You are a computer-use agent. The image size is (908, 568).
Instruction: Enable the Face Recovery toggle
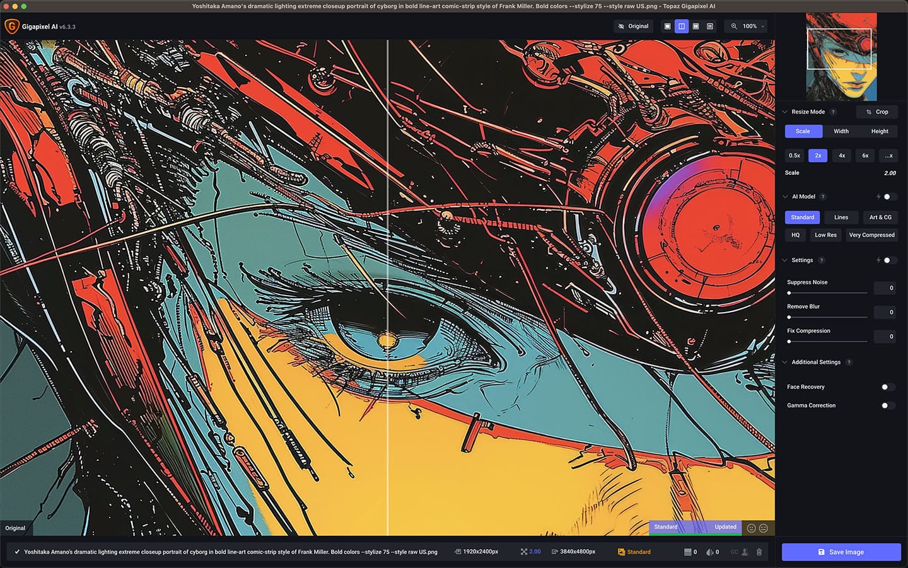coord(888,387)
